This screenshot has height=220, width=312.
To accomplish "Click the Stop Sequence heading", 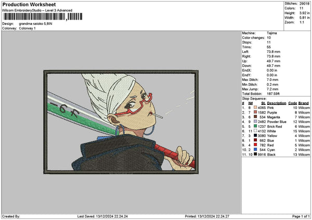I will (x=254, y=99).
